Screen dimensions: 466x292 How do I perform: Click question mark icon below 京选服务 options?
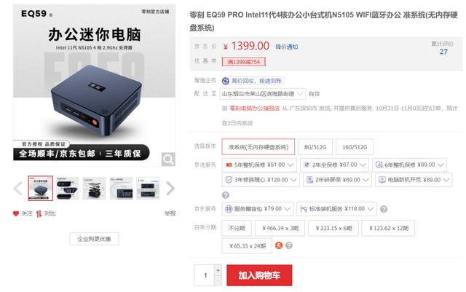coord(226,195)
